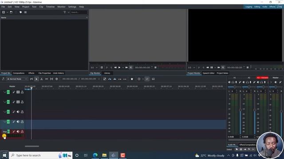Open the File menu

click(3, 7)
